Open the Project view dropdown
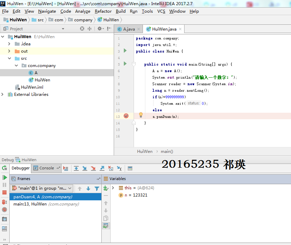 pos(63,29)
